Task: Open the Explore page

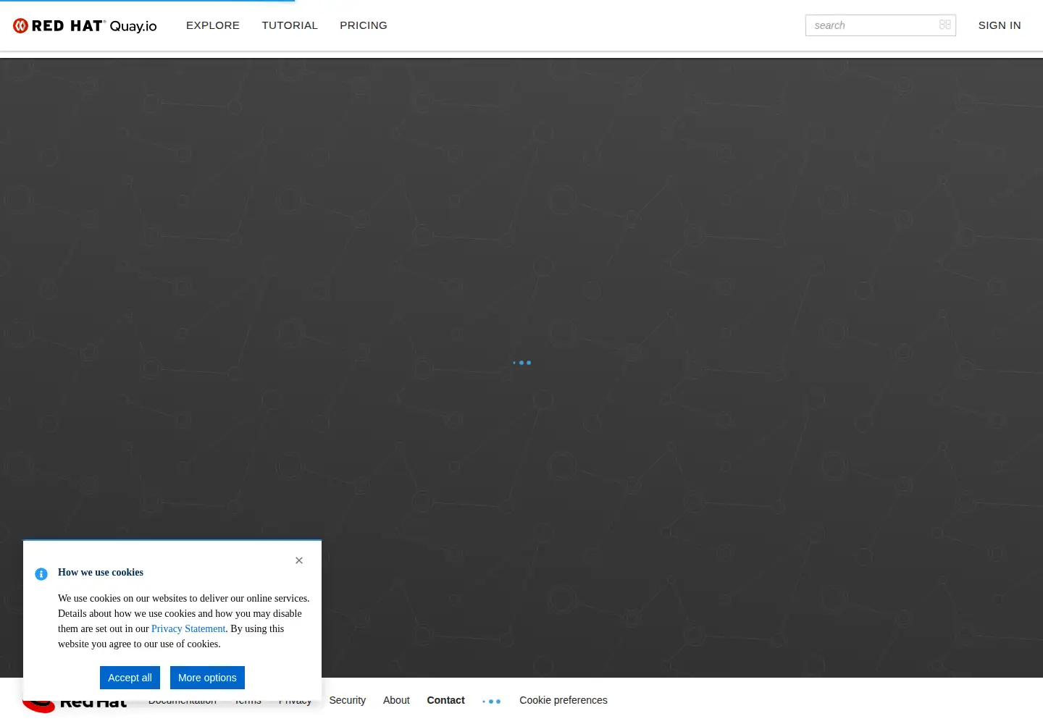Action: click(x=213, y=25)
